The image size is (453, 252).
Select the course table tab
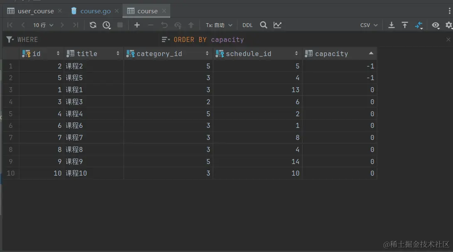pos(147,11)
